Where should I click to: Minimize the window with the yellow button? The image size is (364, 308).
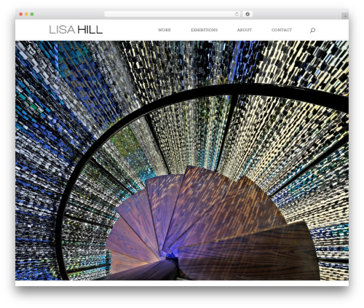[26, 14]
